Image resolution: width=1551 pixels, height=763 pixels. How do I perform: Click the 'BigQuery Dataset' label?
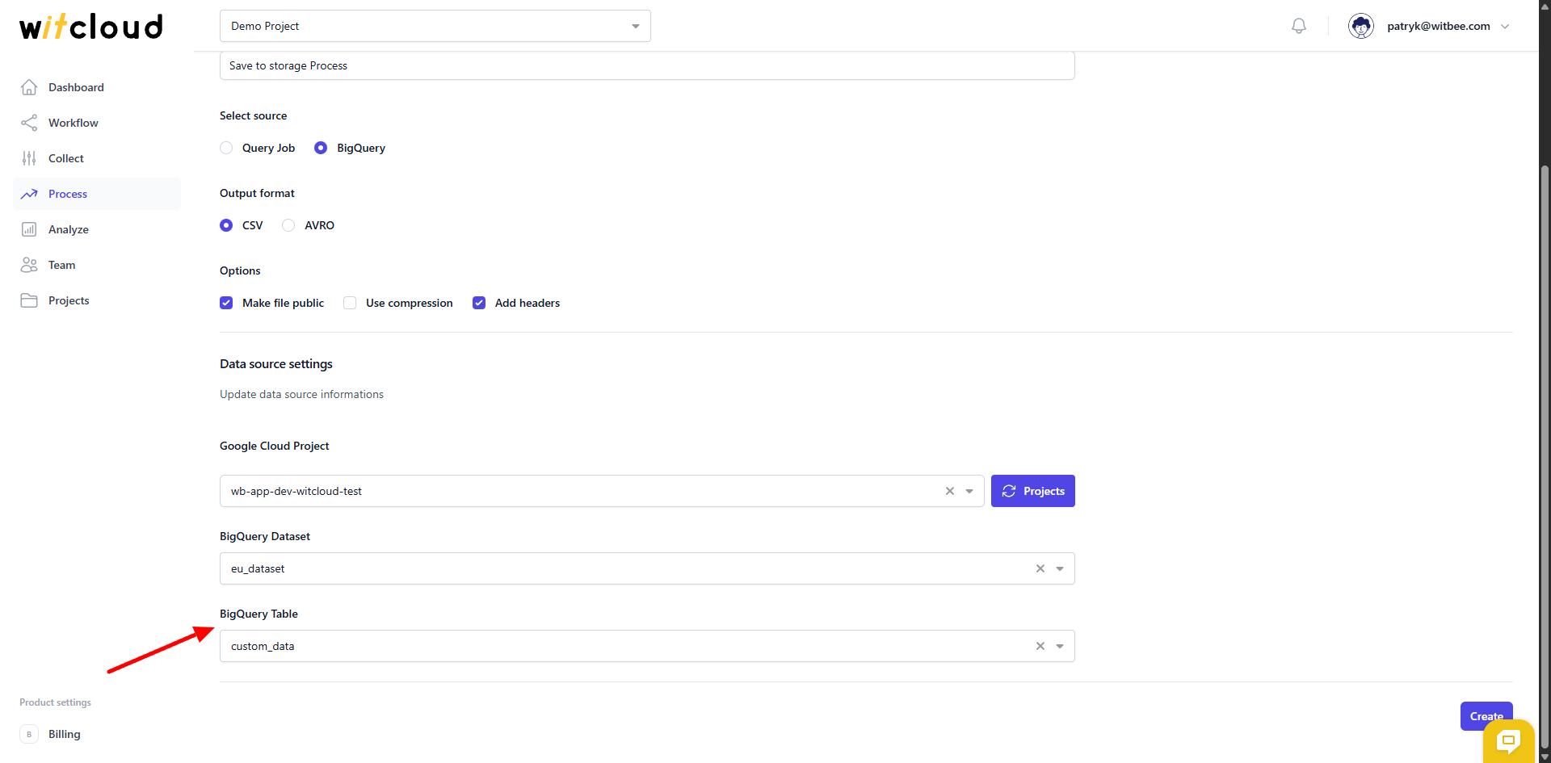click(265, 536)
